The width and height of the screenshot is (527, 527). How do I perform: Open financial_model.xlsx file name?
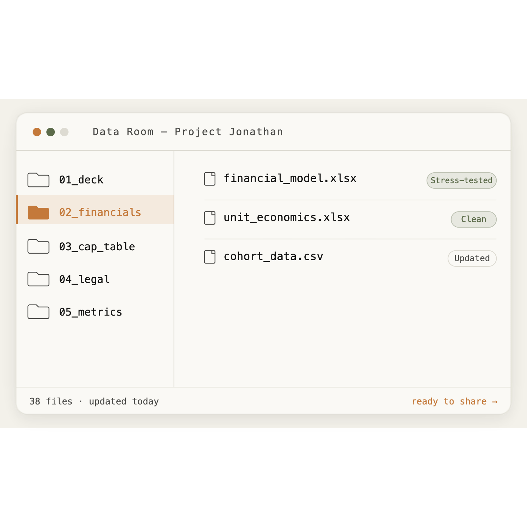click(290, 179)
